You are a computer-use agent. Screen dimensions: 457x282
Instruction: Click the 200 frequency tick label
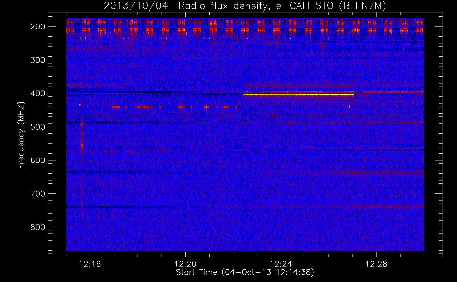(38, 27)
